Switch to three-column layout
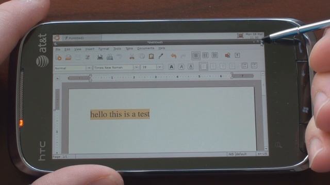 click(x=214, y=55)
